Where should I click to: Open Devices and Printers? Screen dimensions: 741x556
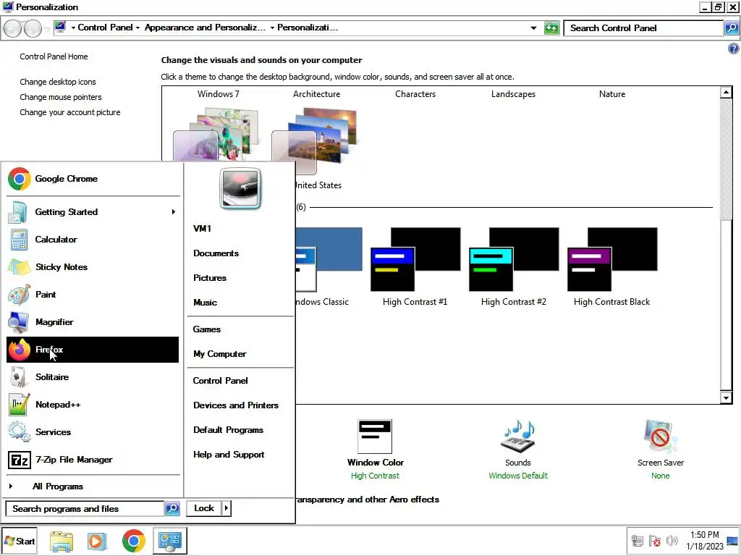click(x=236, y=405)
